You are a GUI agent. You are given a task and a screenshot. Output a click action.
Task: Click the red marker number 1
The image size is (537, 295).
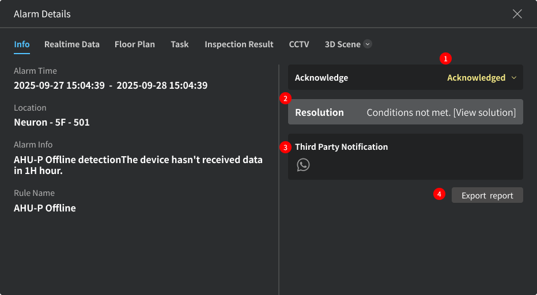445,58
